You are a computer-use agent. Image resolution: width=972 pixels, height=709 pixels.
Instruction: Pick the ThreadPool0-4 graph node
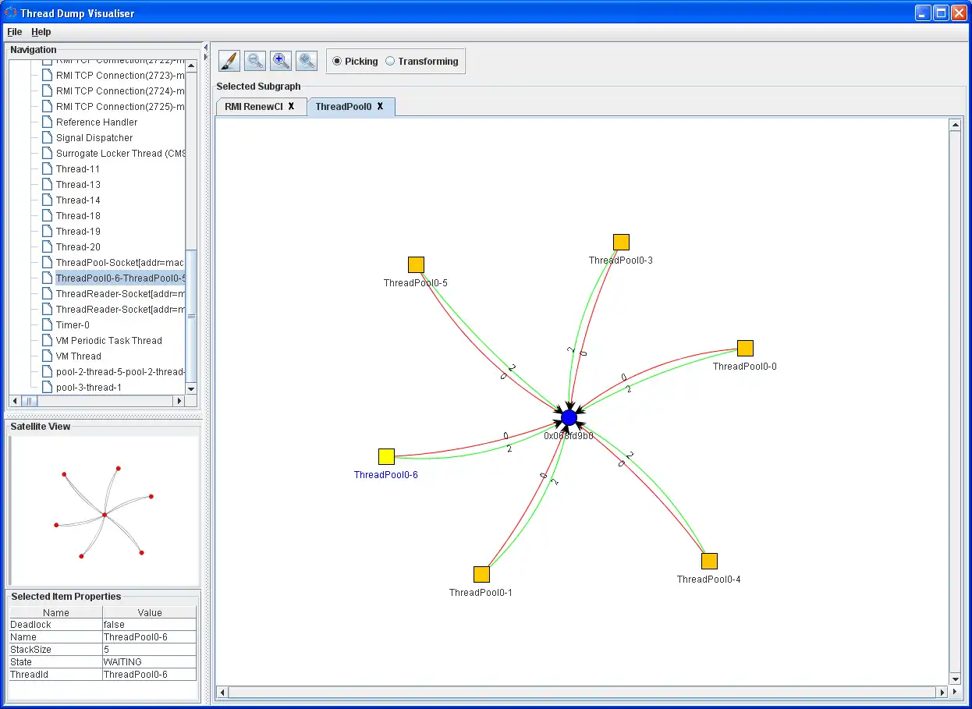click(x=709, y=561)
